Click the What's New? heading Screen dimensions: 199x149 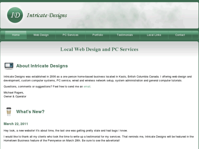(x=30, y=112)
